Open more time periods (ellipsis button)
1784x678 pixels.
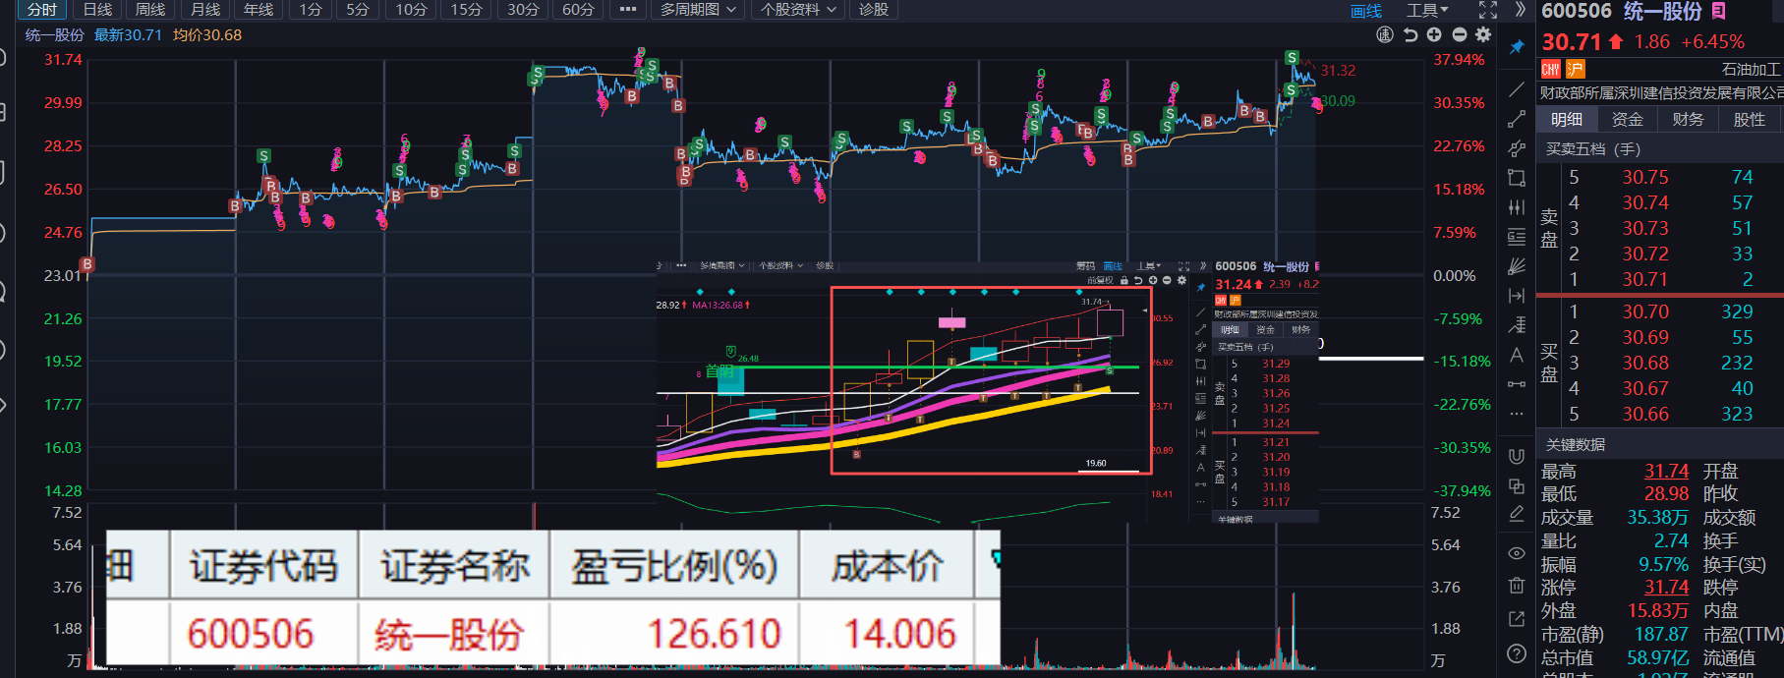tap(628, 10)
